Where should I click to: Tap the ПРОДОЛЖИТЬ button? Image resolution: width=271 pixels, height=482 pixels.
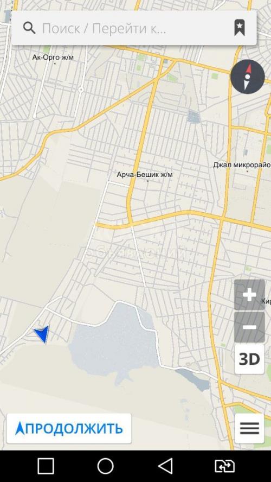(69, 428)
